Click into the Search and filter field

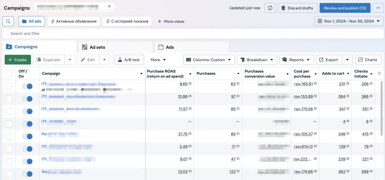point(188,33)
